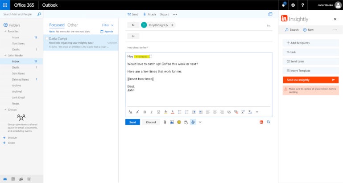Image resolution: width=343 pixels, height=183 pixels.
Task: Collapse the Favorites folder group
Action: click(x=5, y=32)
